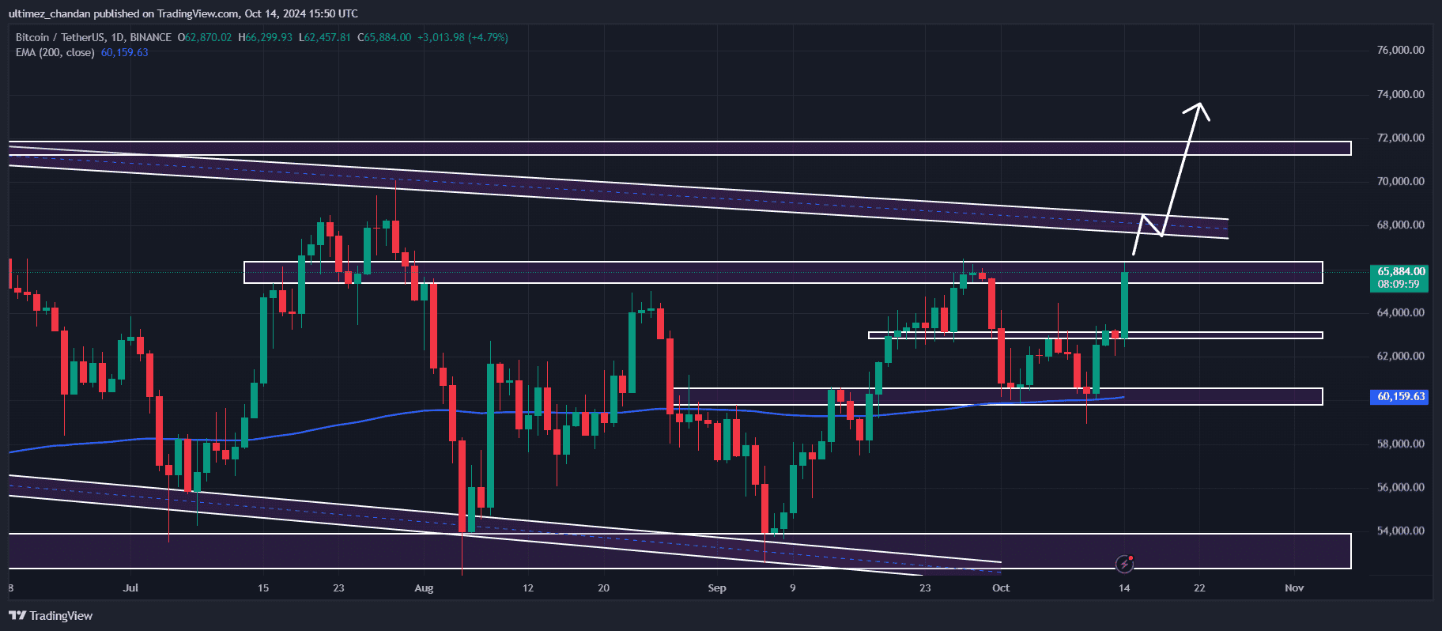Click the TradingView logo

(x=51, y=615)
